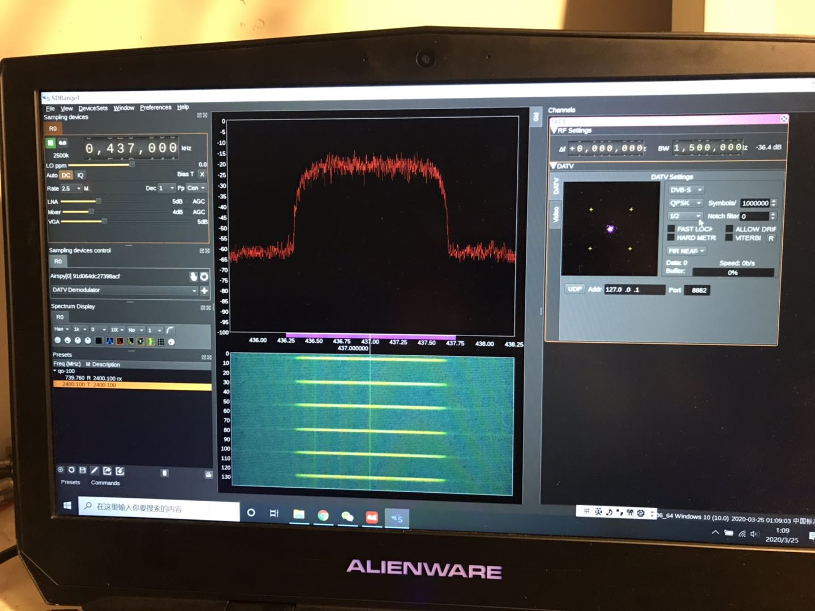This screenshot has width=815, height=611.
Task: Open the Rate 2.5 dropdown
Action: pyautogui.click(x=71, y=188)
